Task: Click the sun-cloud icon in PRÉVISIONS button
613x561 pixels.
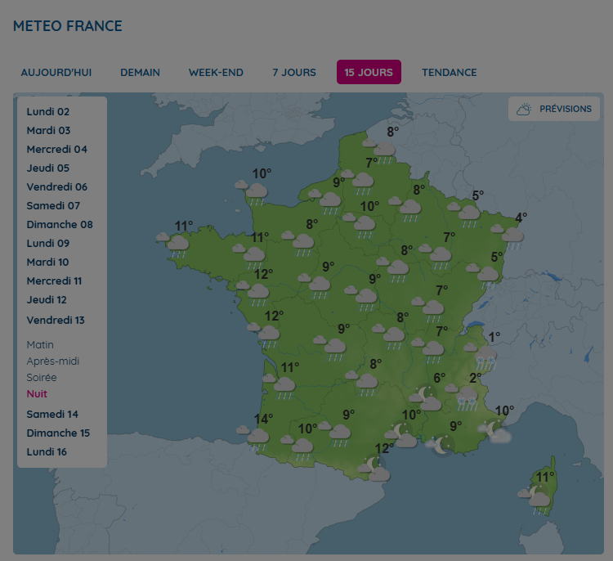Action: 524,109
